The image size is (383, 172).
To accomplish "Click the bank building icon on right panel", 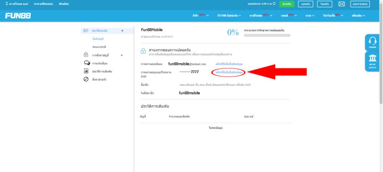I will click(x=372, y=59).
